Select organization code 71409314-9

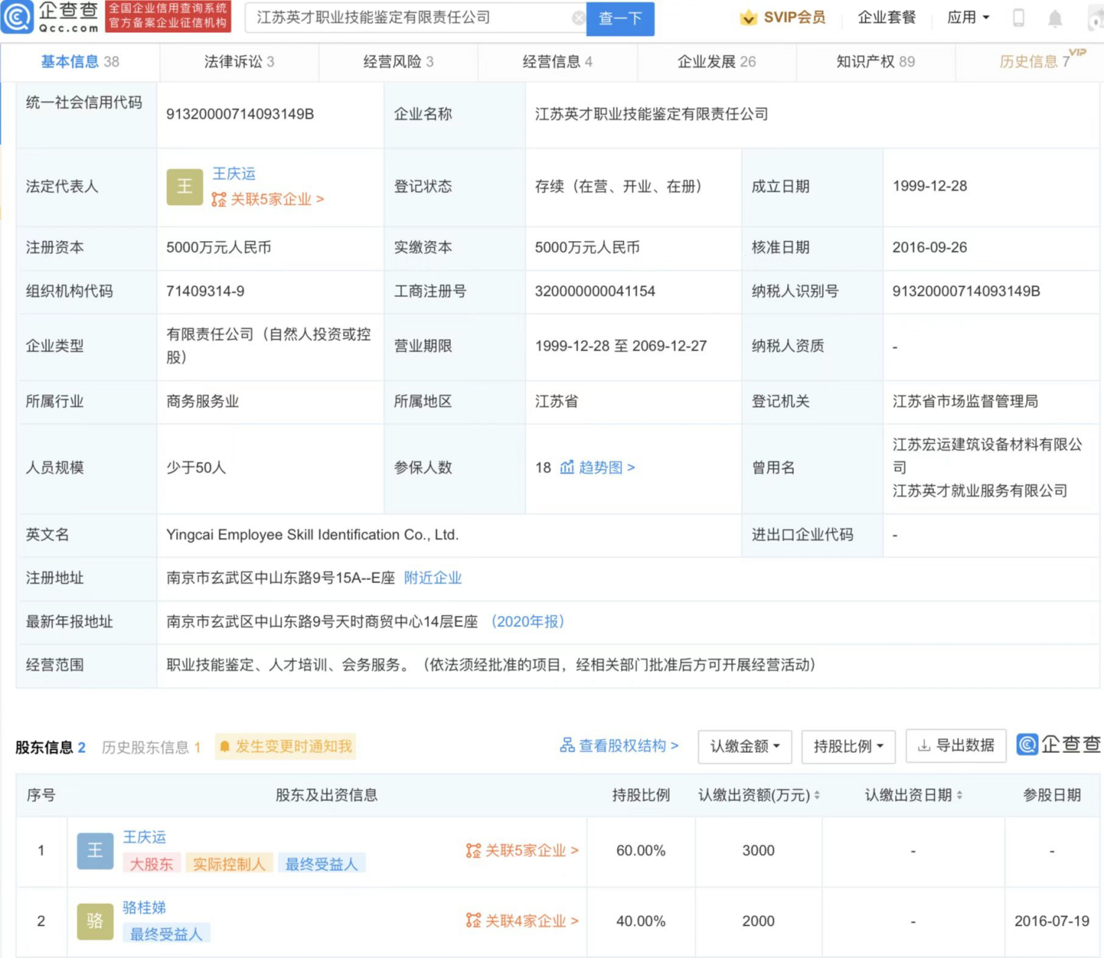point(205,291)
